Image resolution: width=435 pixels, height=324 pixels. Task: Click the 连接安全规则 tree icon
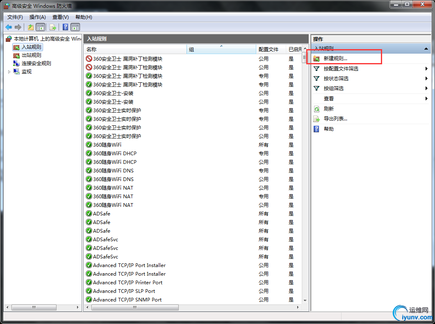tap(16, 63)
